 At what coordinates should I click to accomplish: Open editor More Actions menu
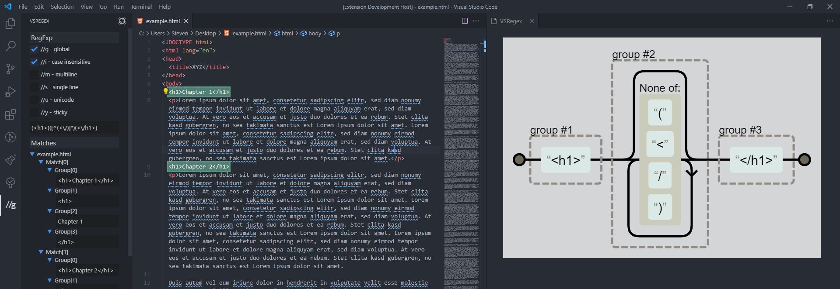pyautogui.click(x=476, y=21)
